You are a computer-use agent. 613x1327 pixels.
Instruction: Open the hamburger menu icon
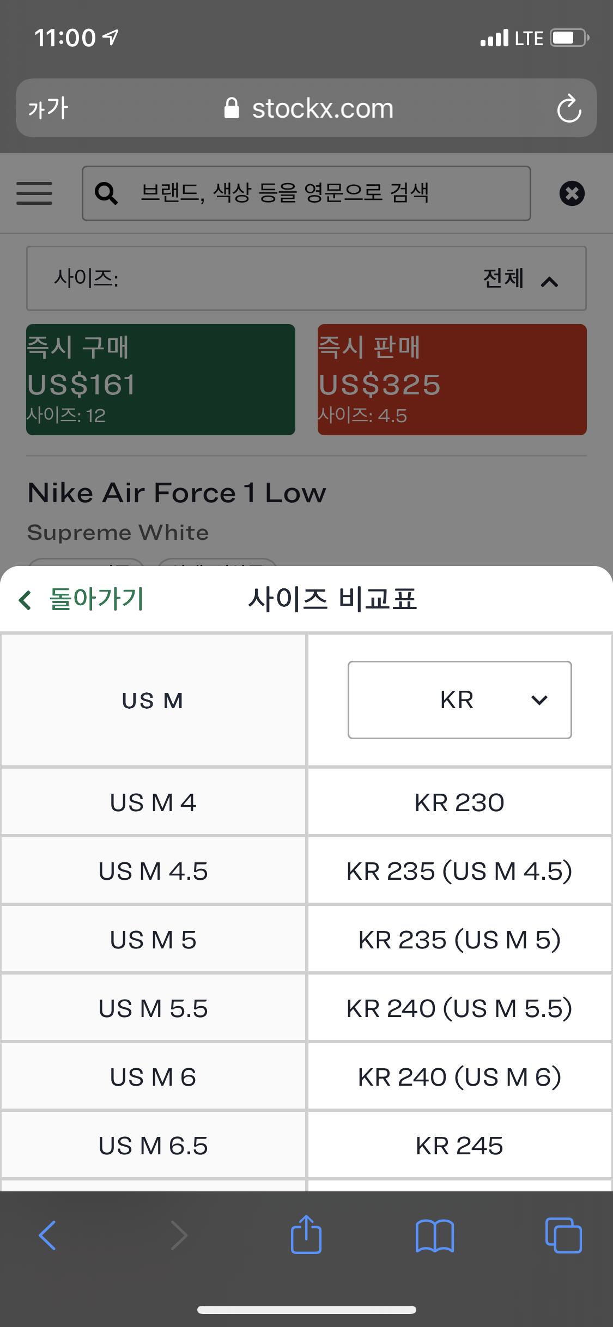(34, 193)
